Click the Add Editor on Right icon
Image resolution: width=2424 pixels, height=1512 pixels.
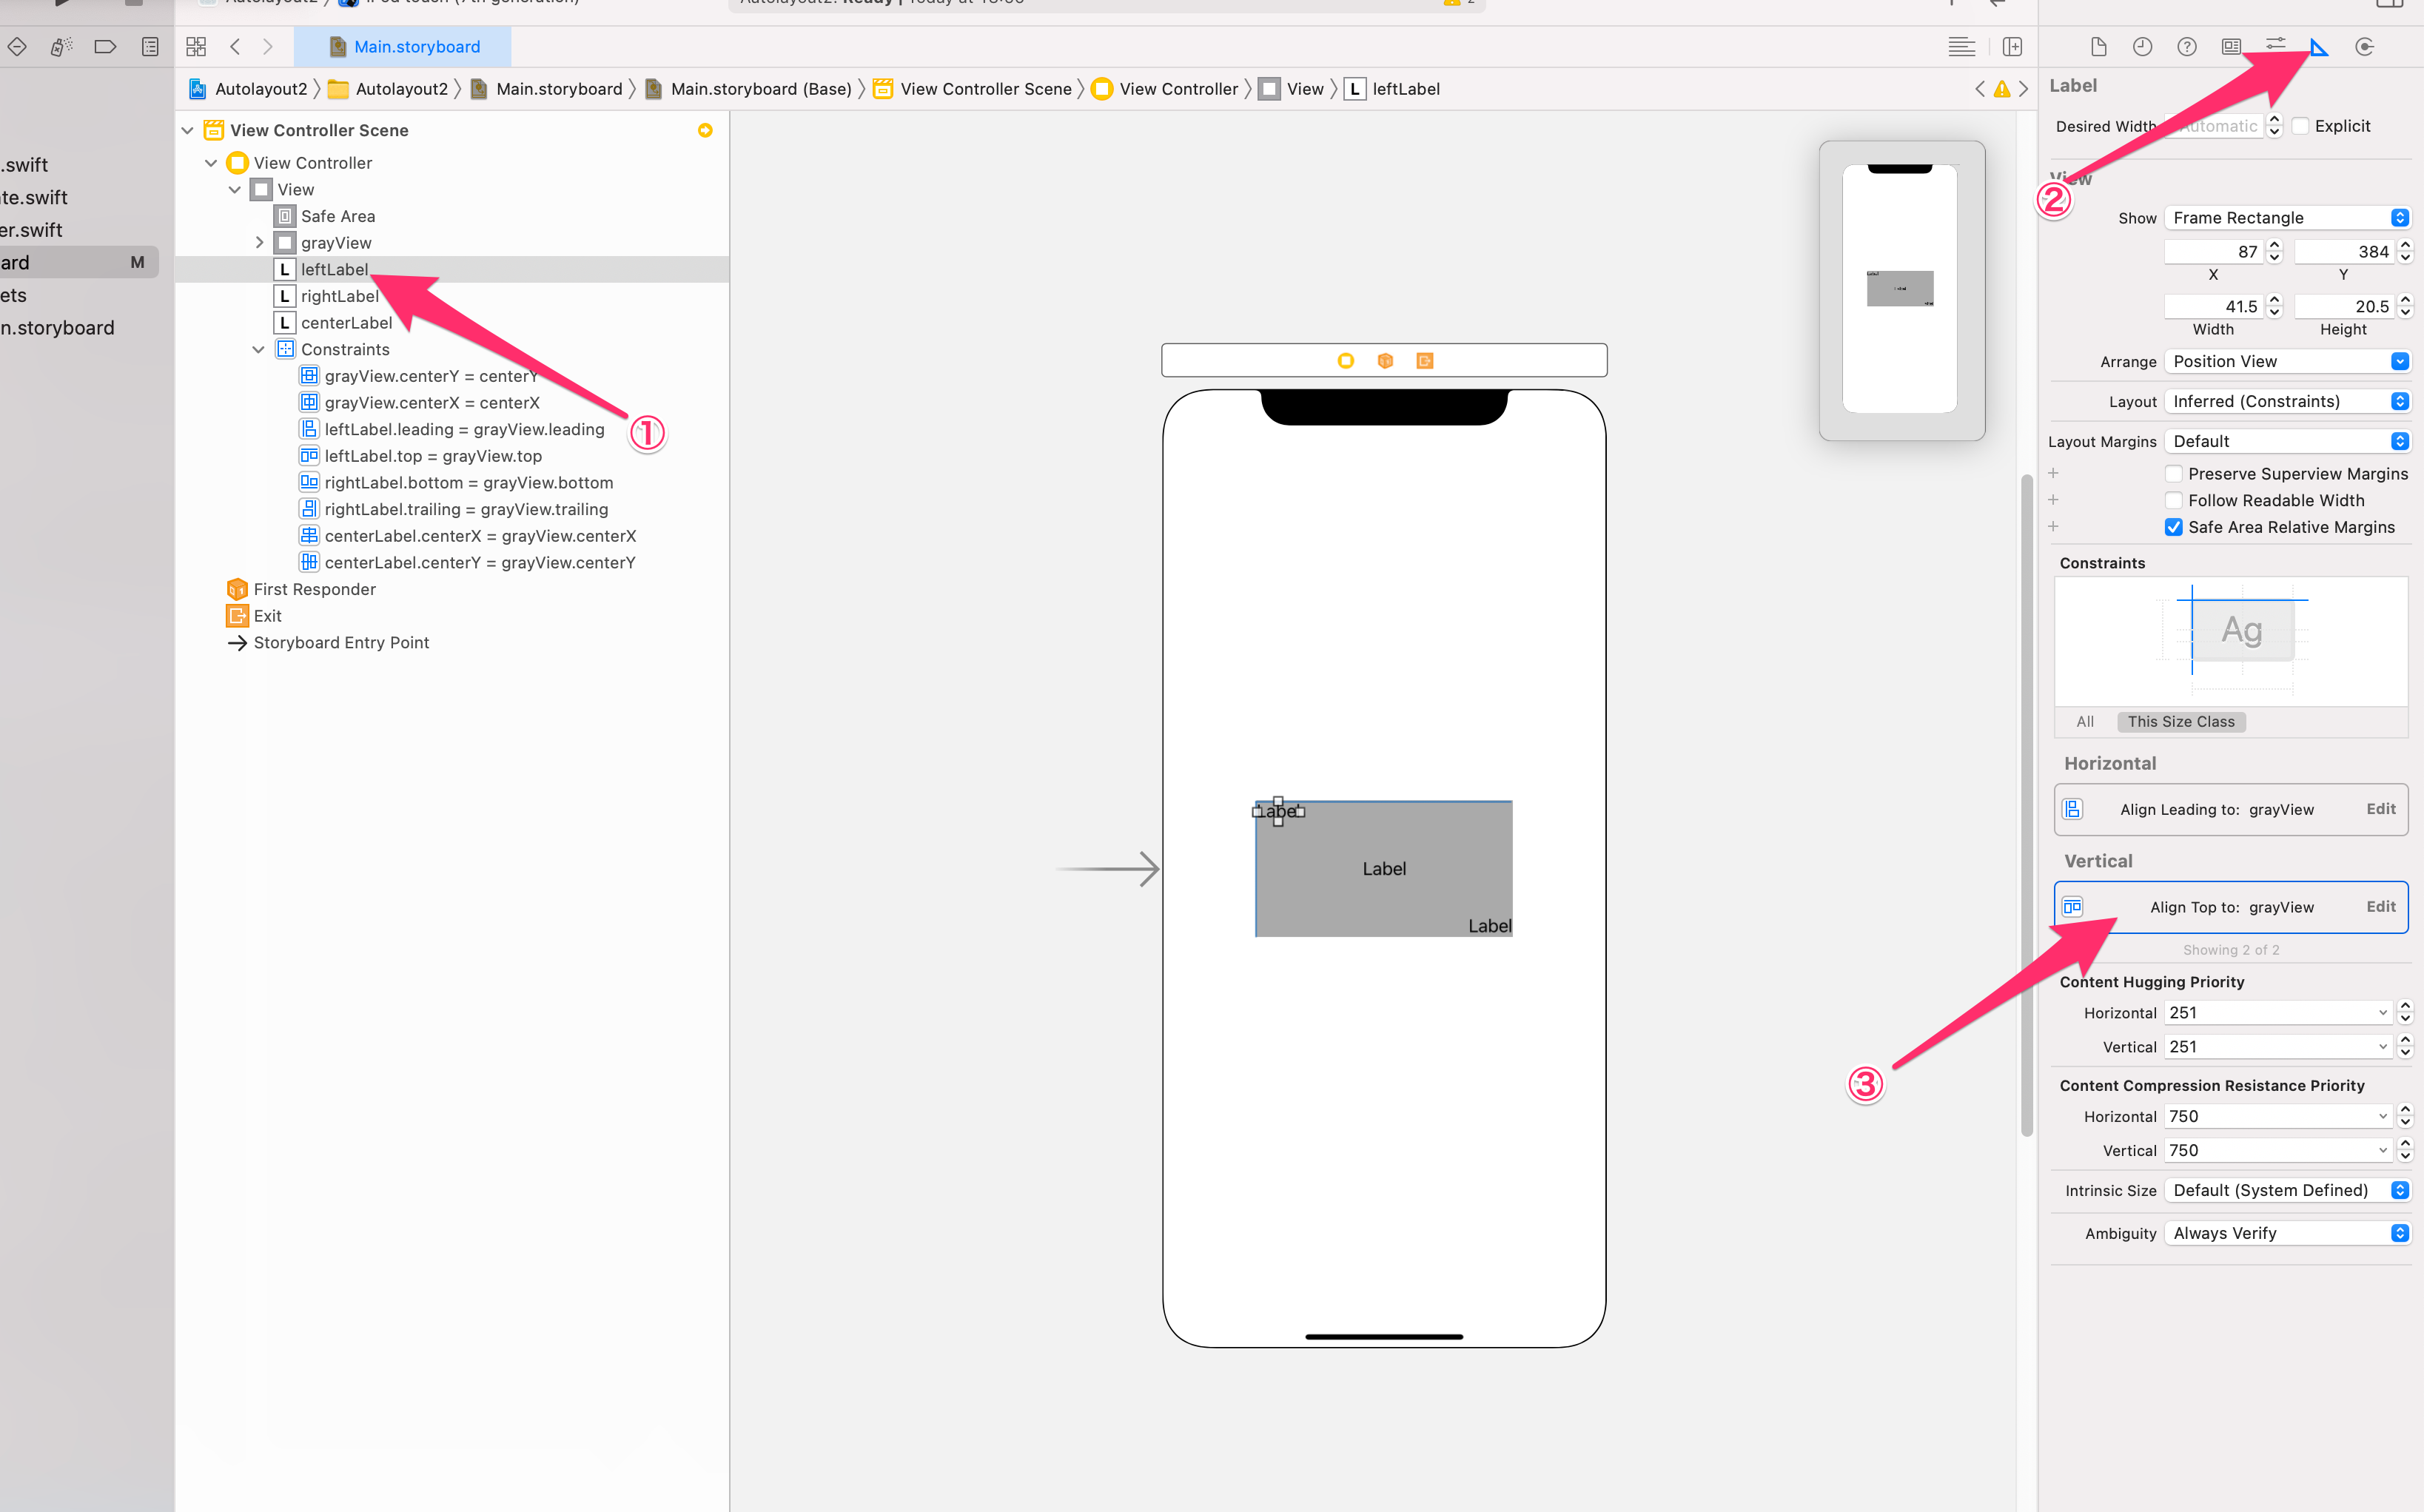pos(2012,47)
